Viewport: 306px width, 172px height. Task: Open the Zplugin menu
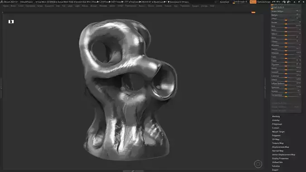click(196, 6)
